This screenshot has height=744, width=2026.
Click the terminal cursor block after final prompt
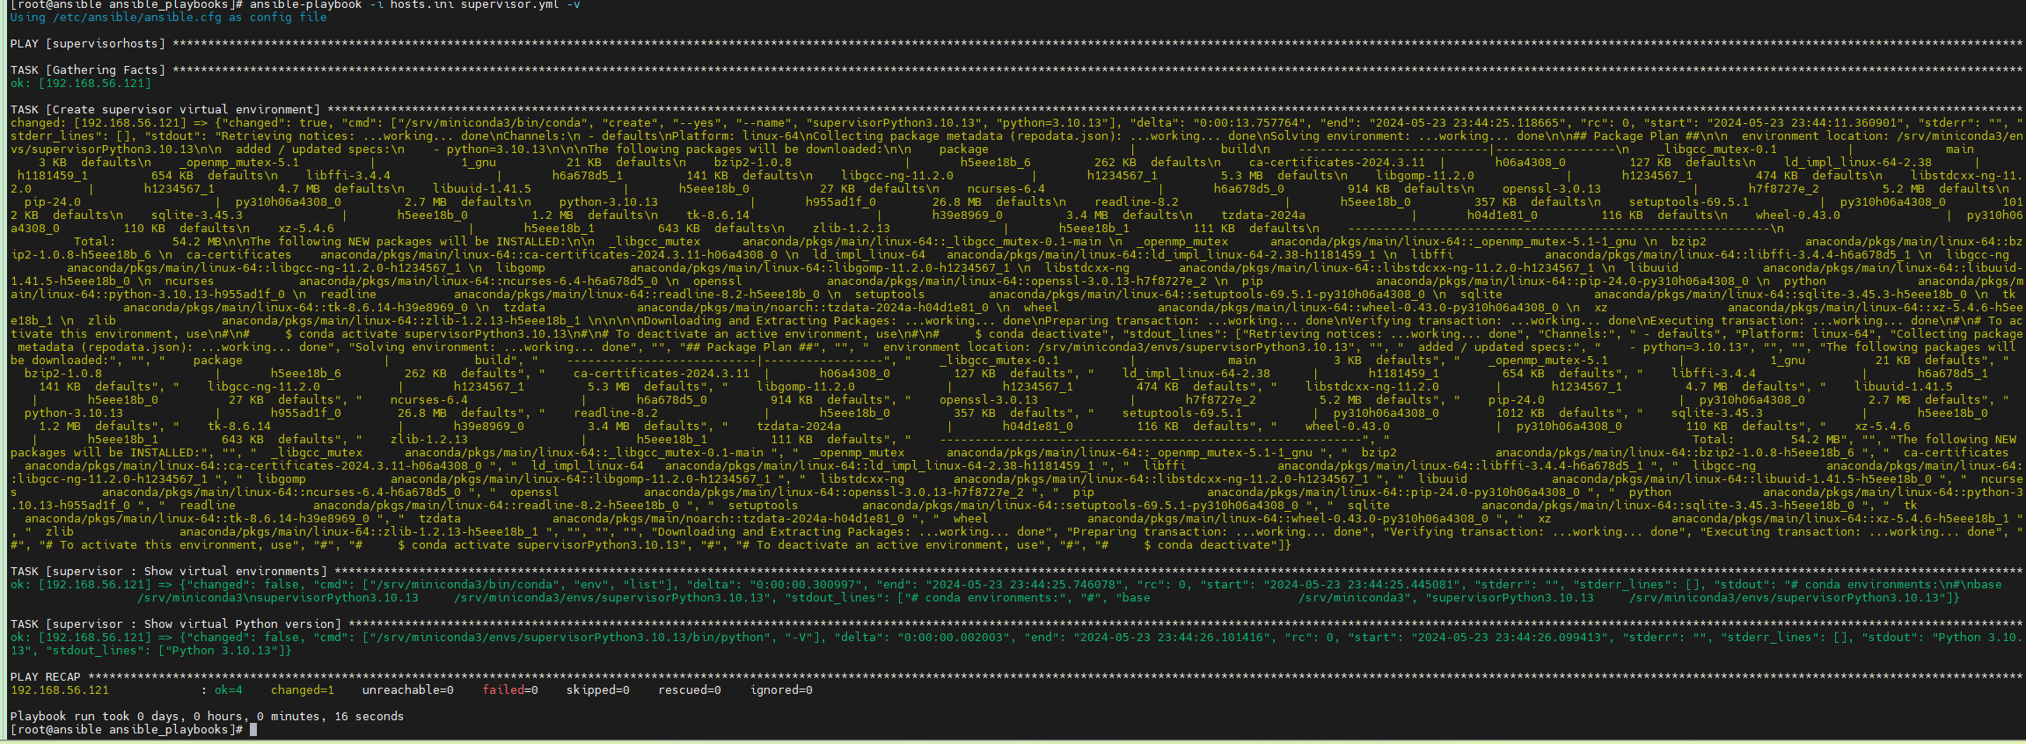(x=253, y=730)
